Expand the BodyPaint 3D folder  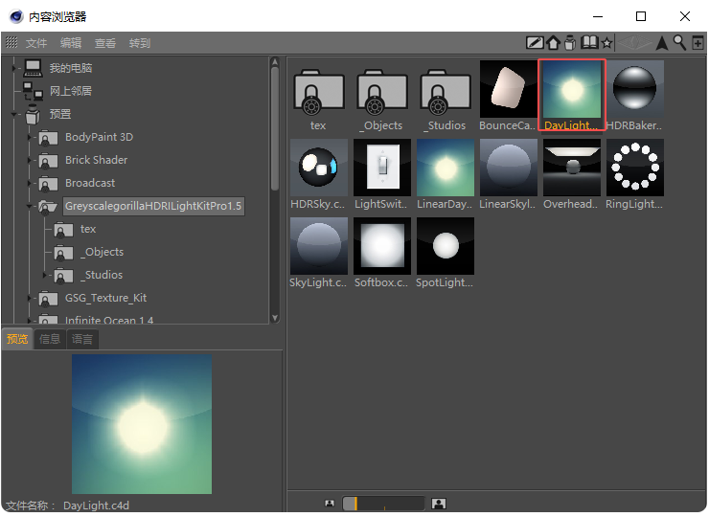click(x=31, y=137)
